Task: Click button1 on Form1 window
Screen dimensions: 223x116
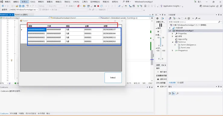Action: pyautogui.click(x=113, y=78)
